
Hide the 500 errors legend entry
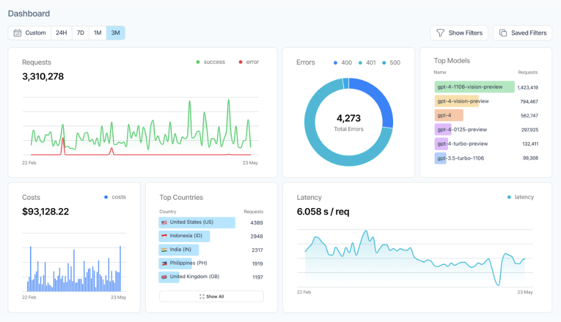coord(391,63)
